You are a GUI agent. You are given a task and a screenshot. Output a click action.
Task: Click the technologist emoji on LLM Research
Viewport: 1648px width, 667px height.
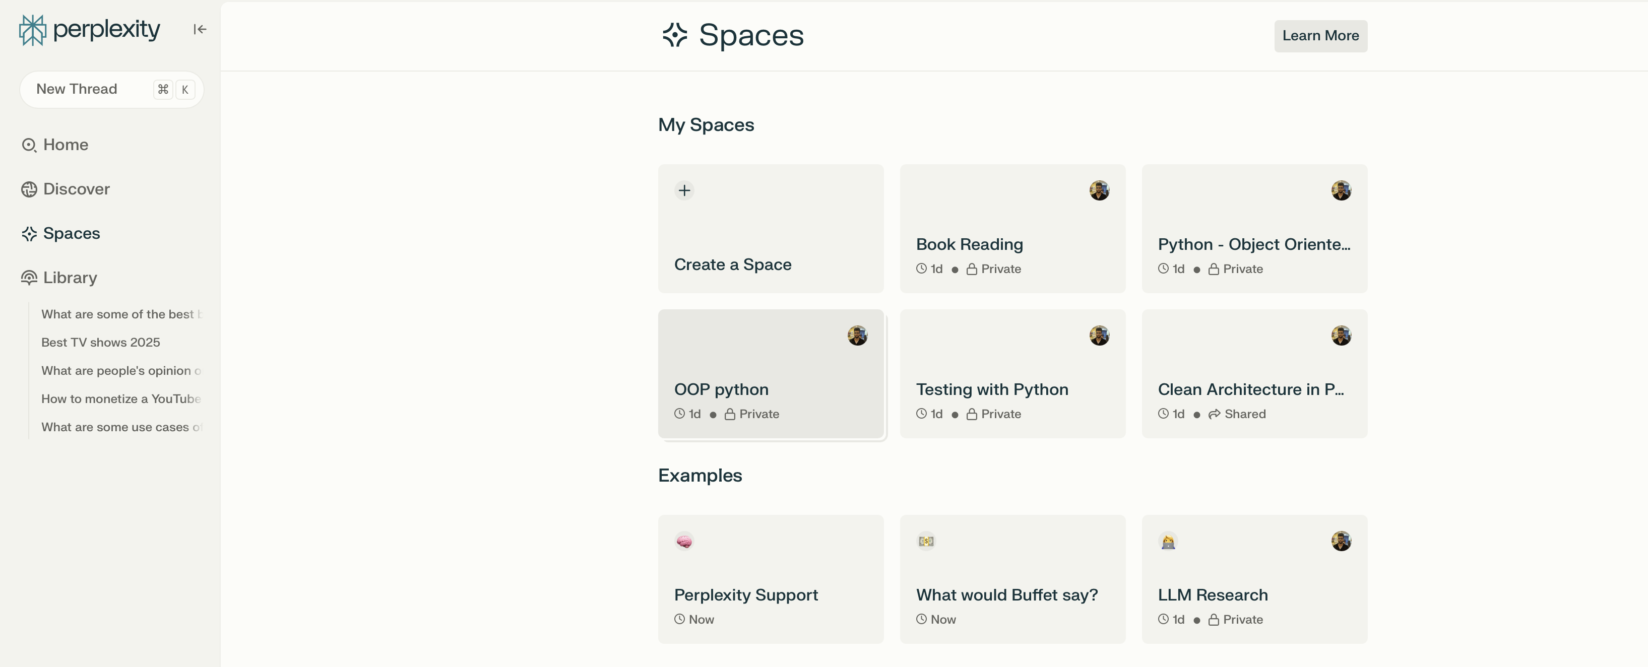point(1168,542)
